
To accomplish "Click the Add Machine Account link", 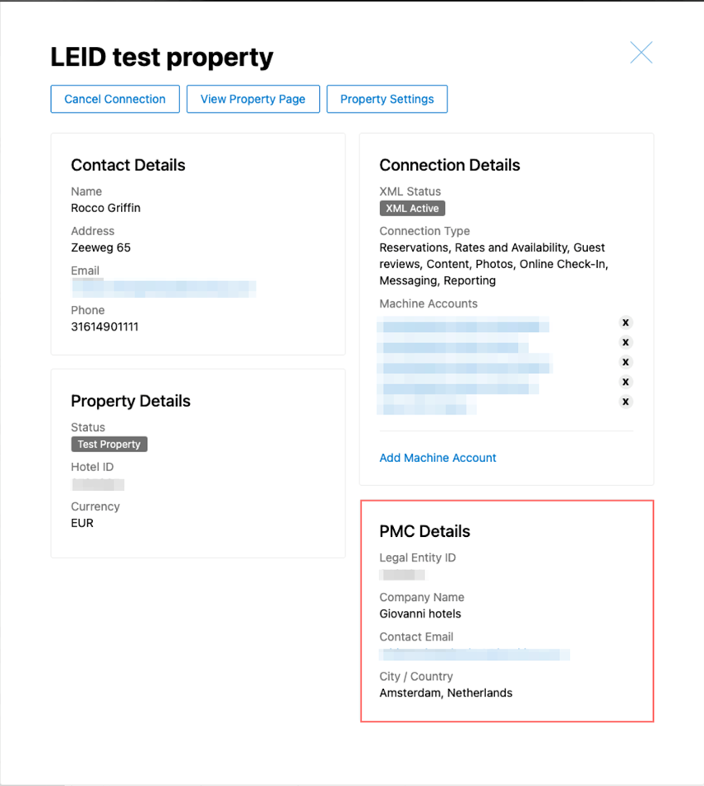I will (438, 458).
